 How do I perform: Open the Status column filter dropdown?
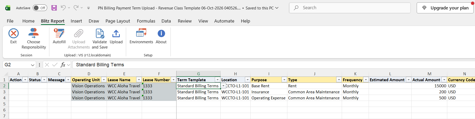[44, 80]
